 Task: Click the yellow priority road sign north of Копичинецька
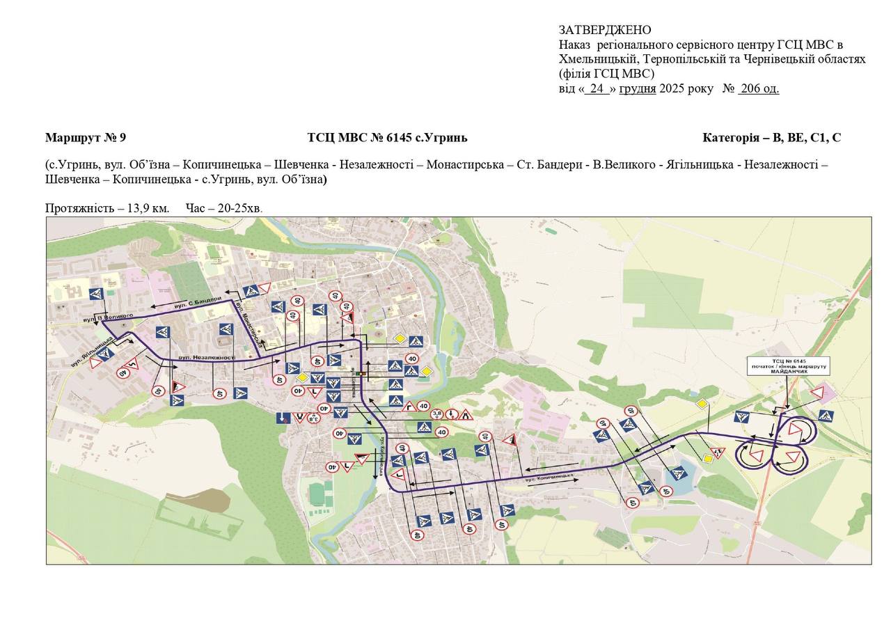pos(702,404)
